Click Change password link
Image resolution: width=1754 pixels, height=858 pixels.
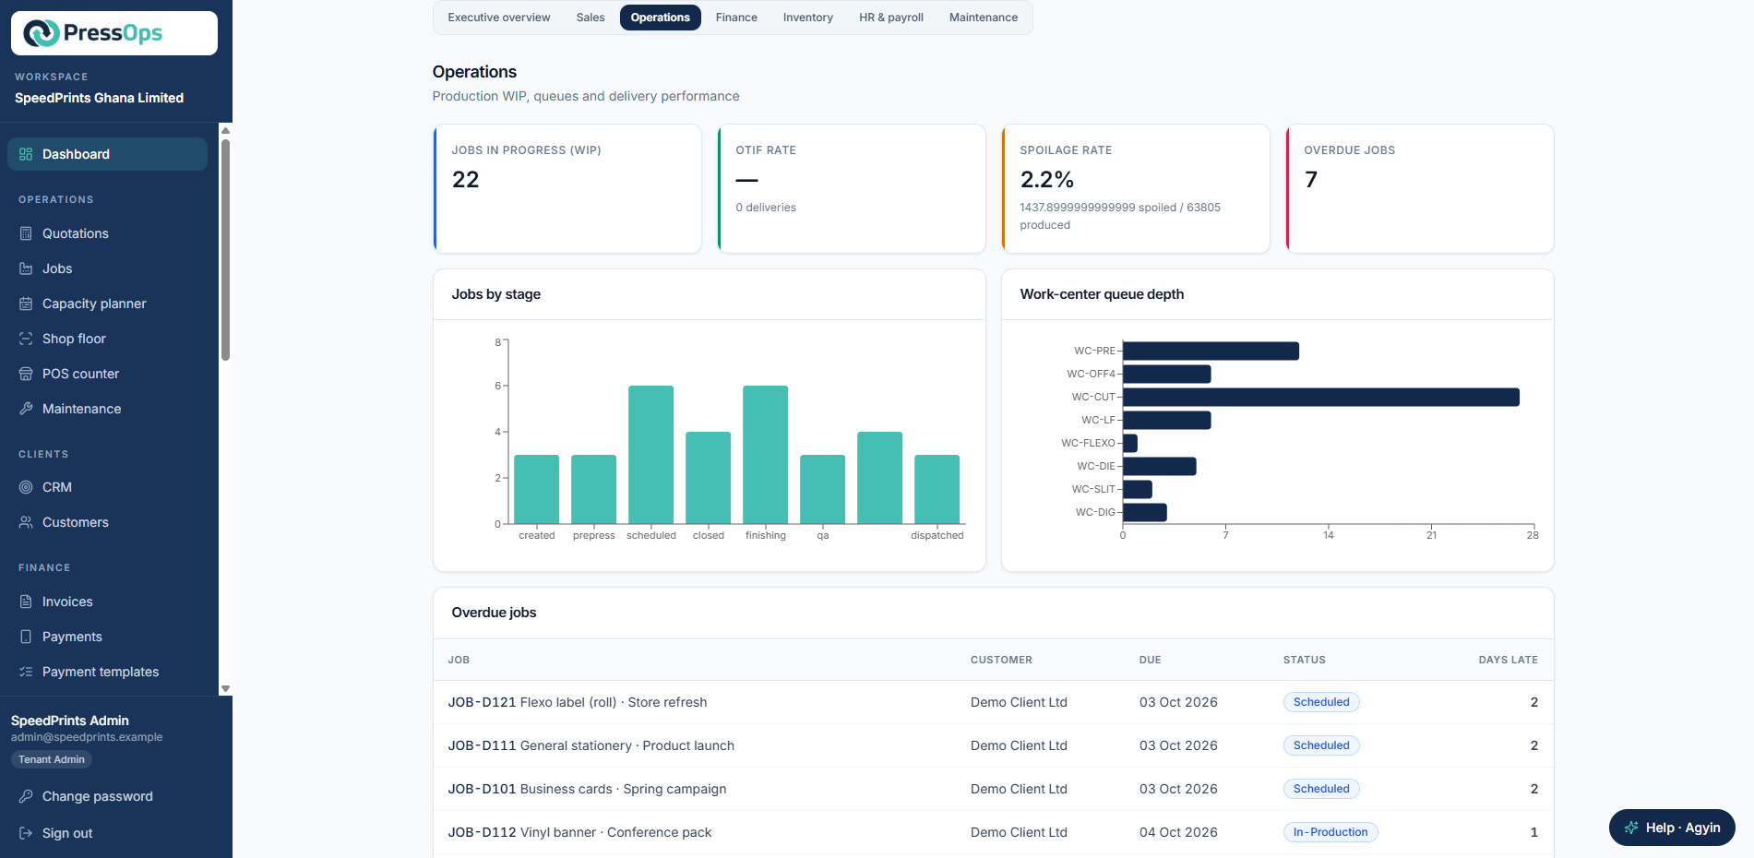(97, 796)
